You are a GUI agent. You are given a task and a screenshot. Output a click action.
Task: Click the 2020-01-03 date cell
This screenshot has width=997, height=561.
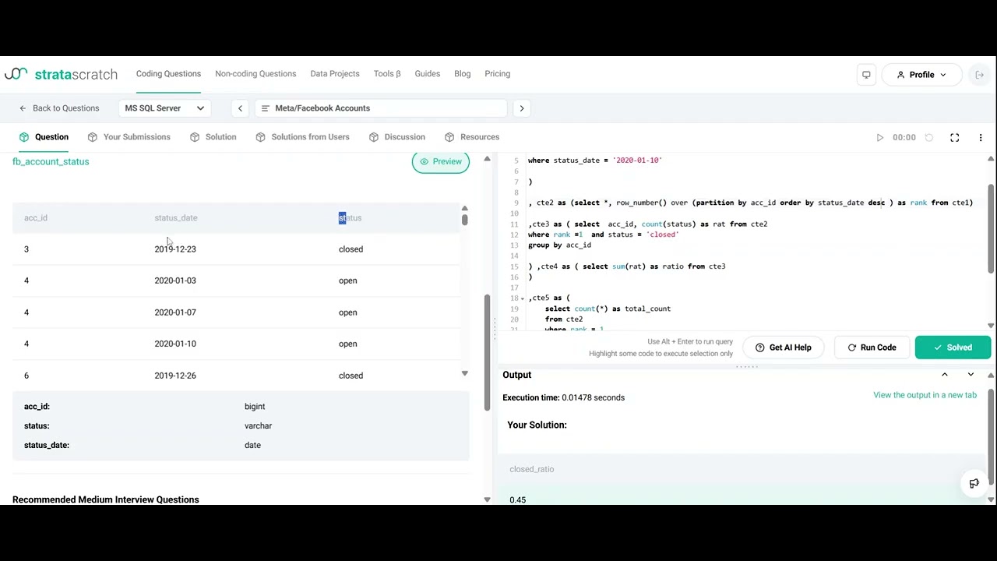click(175, 280)
